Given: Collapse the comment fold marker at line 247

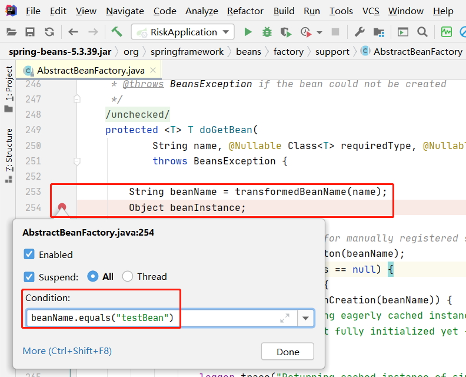Looking at the screenshot, I should tap(77, 99).
